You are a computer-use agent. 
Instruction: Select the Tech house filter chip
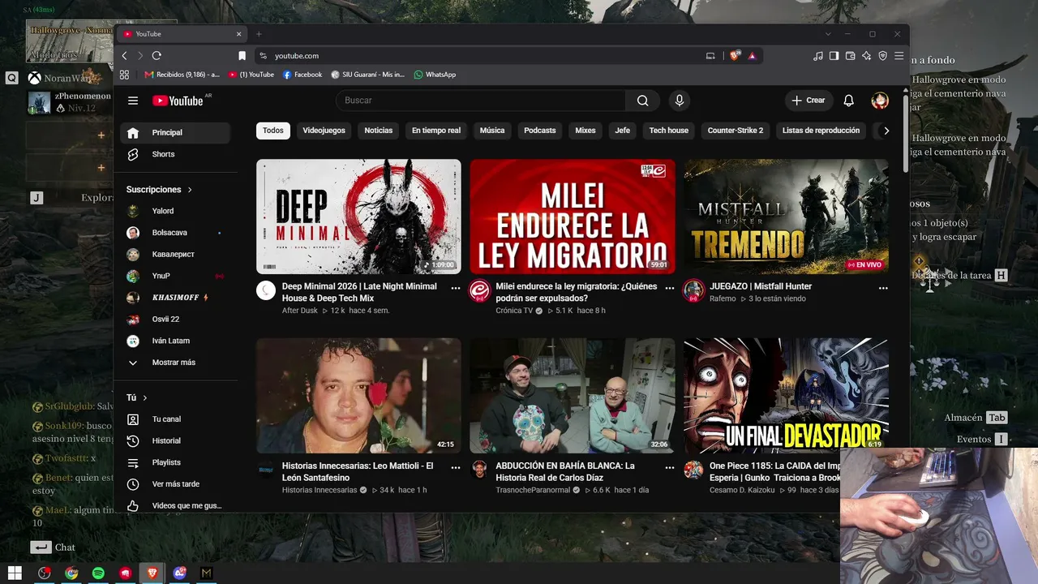669,131
